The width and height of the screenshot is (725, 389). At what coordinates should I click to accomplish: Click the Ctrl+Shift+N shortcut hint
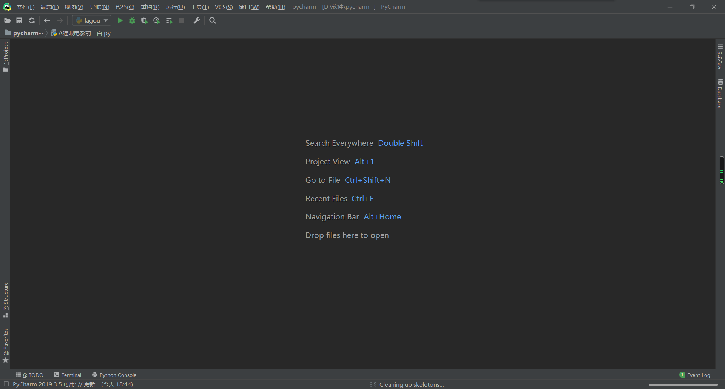tap(368, 180)
